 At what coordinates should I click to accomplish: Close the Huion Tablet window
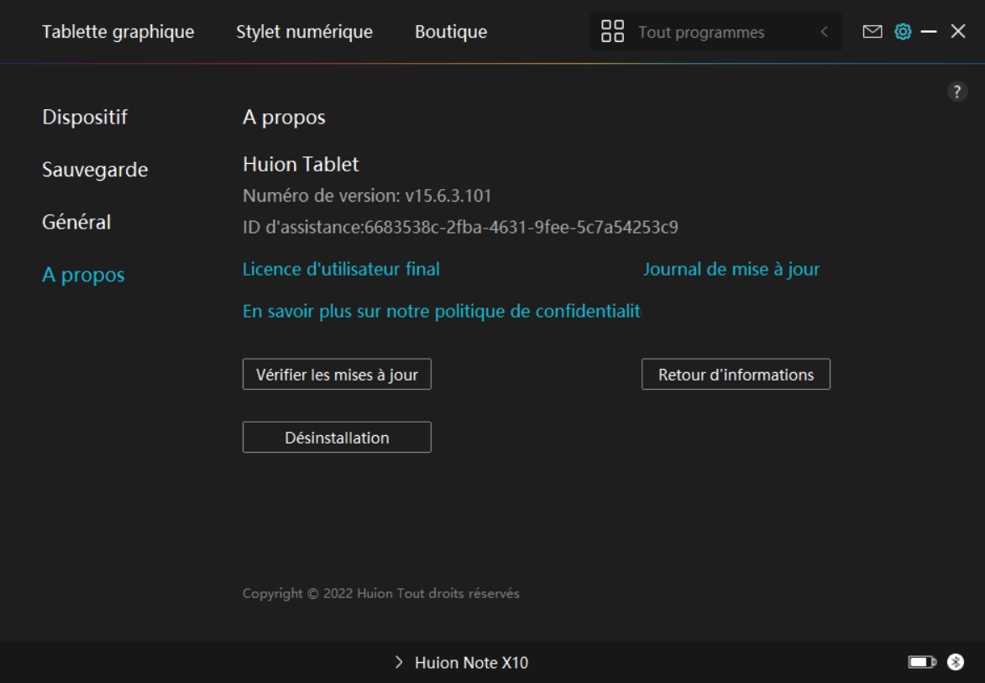pyautogui.click(x=958, y=32)
